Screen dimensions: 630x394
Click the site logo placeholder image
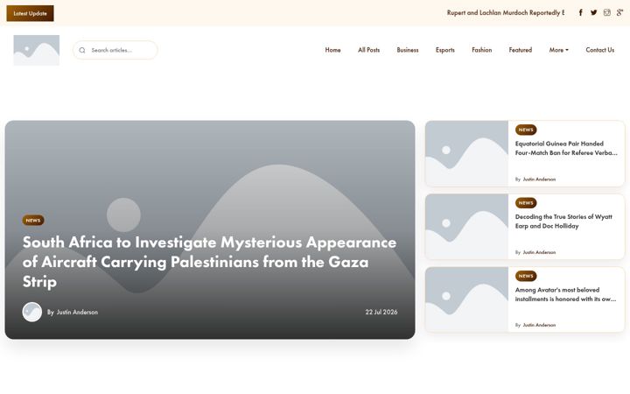(37, 50)
